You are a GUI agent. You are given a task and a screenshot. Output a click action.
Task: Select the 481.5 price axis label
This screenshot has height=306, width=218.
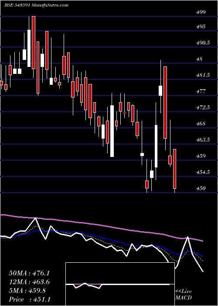tap(203, 75)
